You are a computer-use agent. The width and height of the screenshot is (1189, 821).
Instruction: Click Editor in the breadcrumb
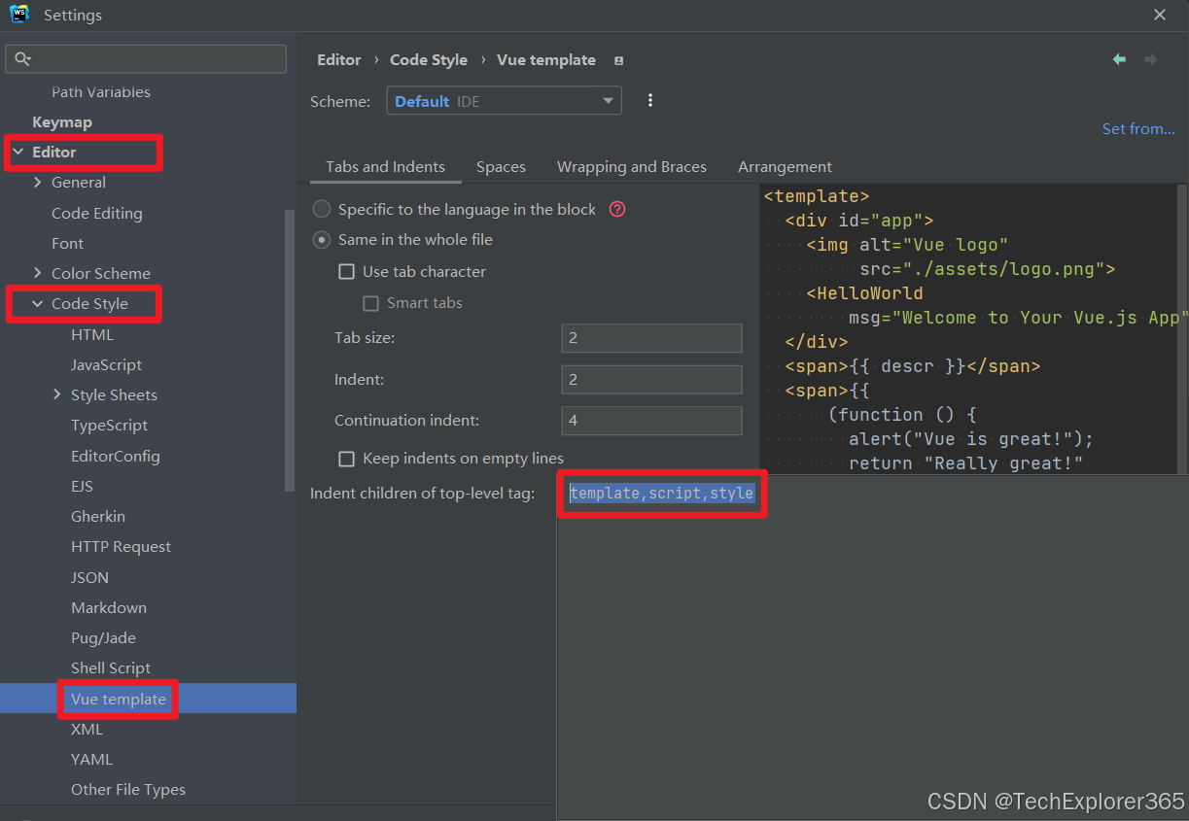click(x=338, y=59)
